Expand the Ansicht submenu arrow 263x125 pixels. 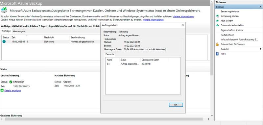point(260,49)
